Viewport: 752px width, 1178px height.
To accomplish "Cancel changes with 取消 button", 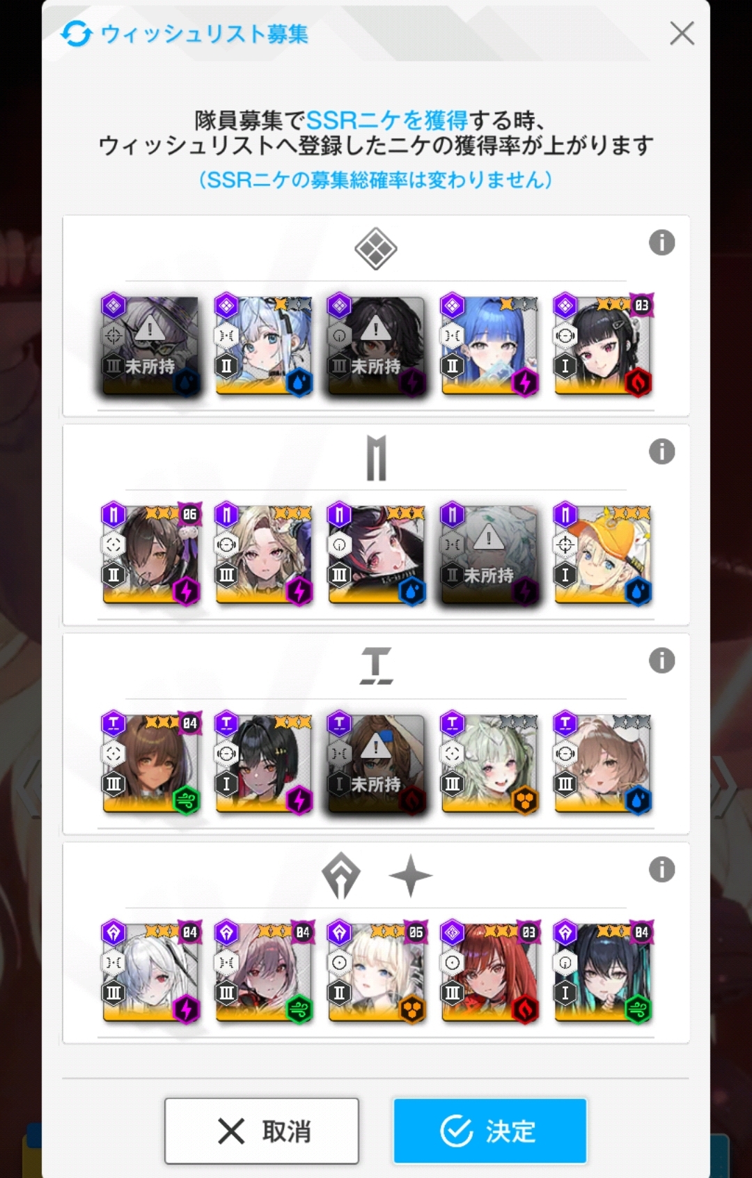I will click(x=262, y=1131).
